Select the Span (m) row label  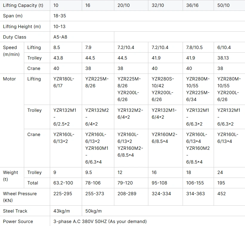pos(13,16)
